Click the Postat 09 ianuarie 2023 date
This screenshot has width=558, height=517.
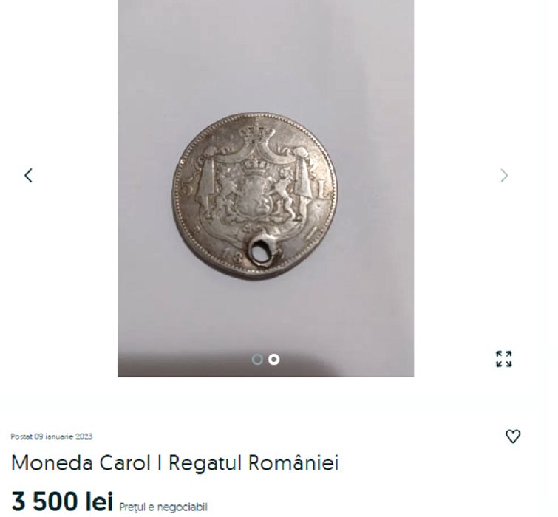pyautogui.click(x=51, y=436)
